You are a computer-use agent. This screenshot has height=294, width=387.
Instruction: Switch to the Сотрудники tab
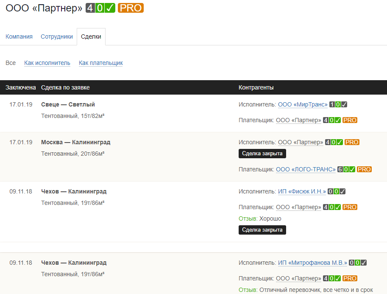pos(57,36)
